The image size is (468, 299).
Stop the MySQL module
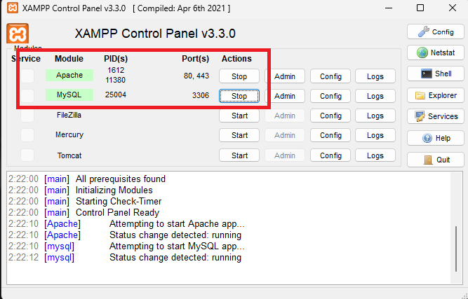pos(239,96)
